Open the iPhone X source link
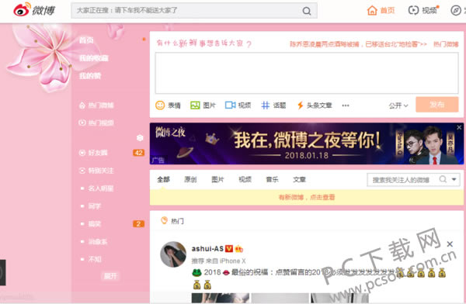Screen dimensions: 466x304 pos(233,261)
